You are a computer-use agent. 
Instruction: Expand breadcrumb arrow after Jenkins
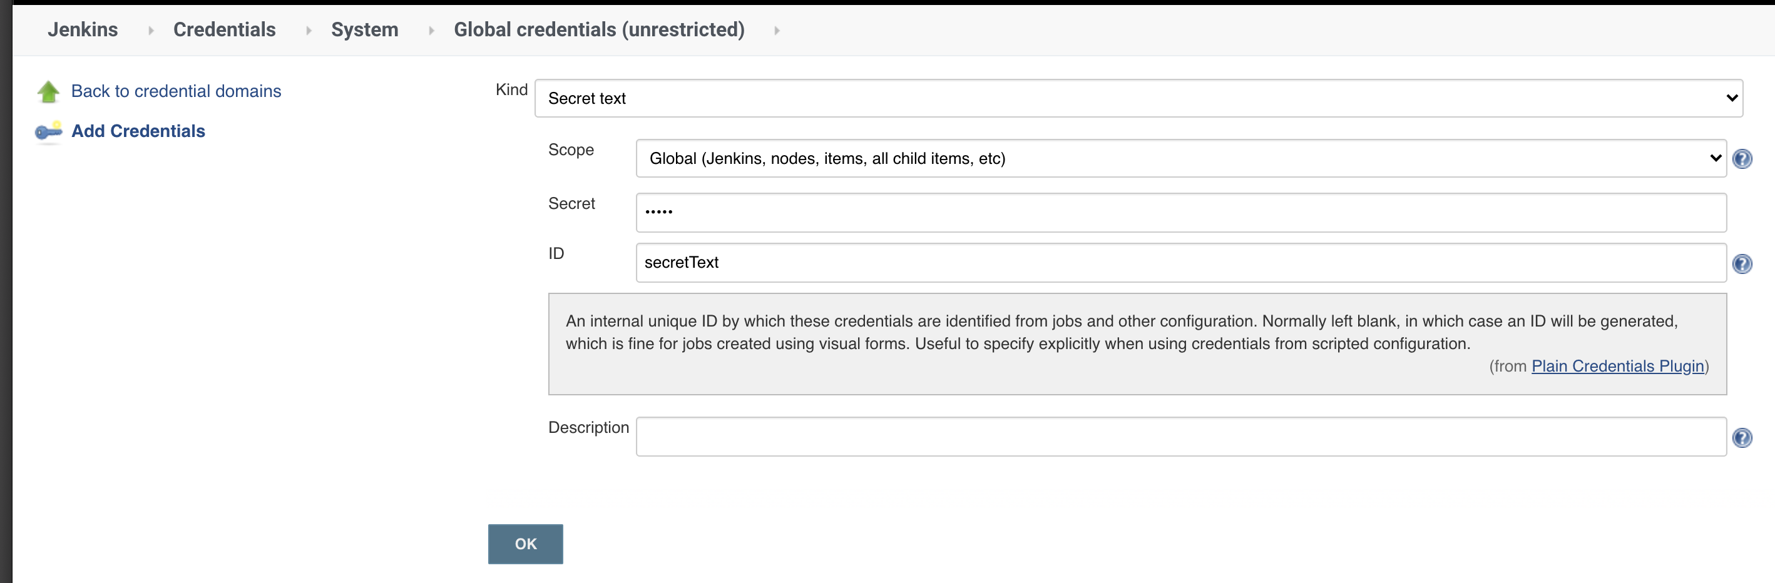click(150, 30)
